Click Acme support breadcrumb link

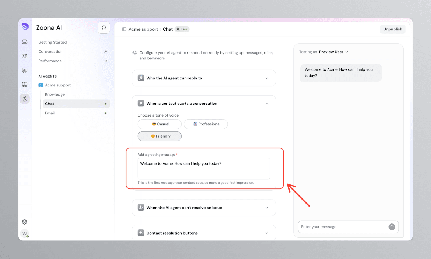[x=143, y=29]
